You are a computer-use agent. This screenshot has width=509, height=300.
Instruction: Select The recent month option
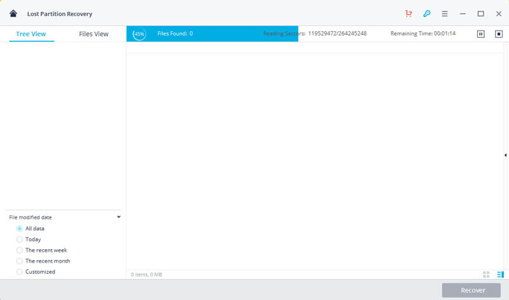coord(20,261)
